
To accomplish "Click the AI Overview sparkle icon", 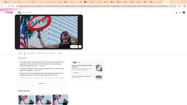I will pos(19,58).
